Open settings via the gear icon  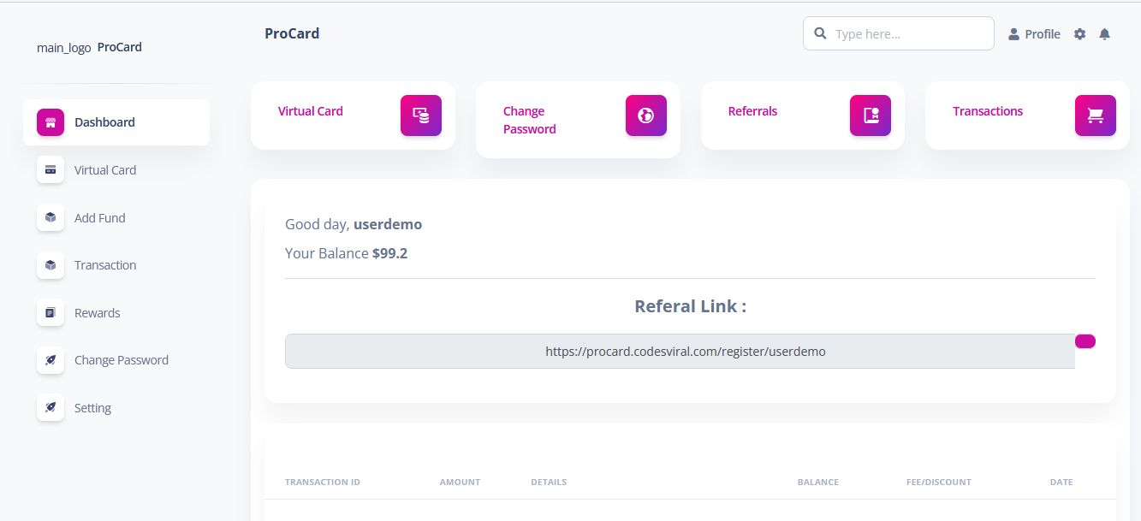[x=1079, y=34]
